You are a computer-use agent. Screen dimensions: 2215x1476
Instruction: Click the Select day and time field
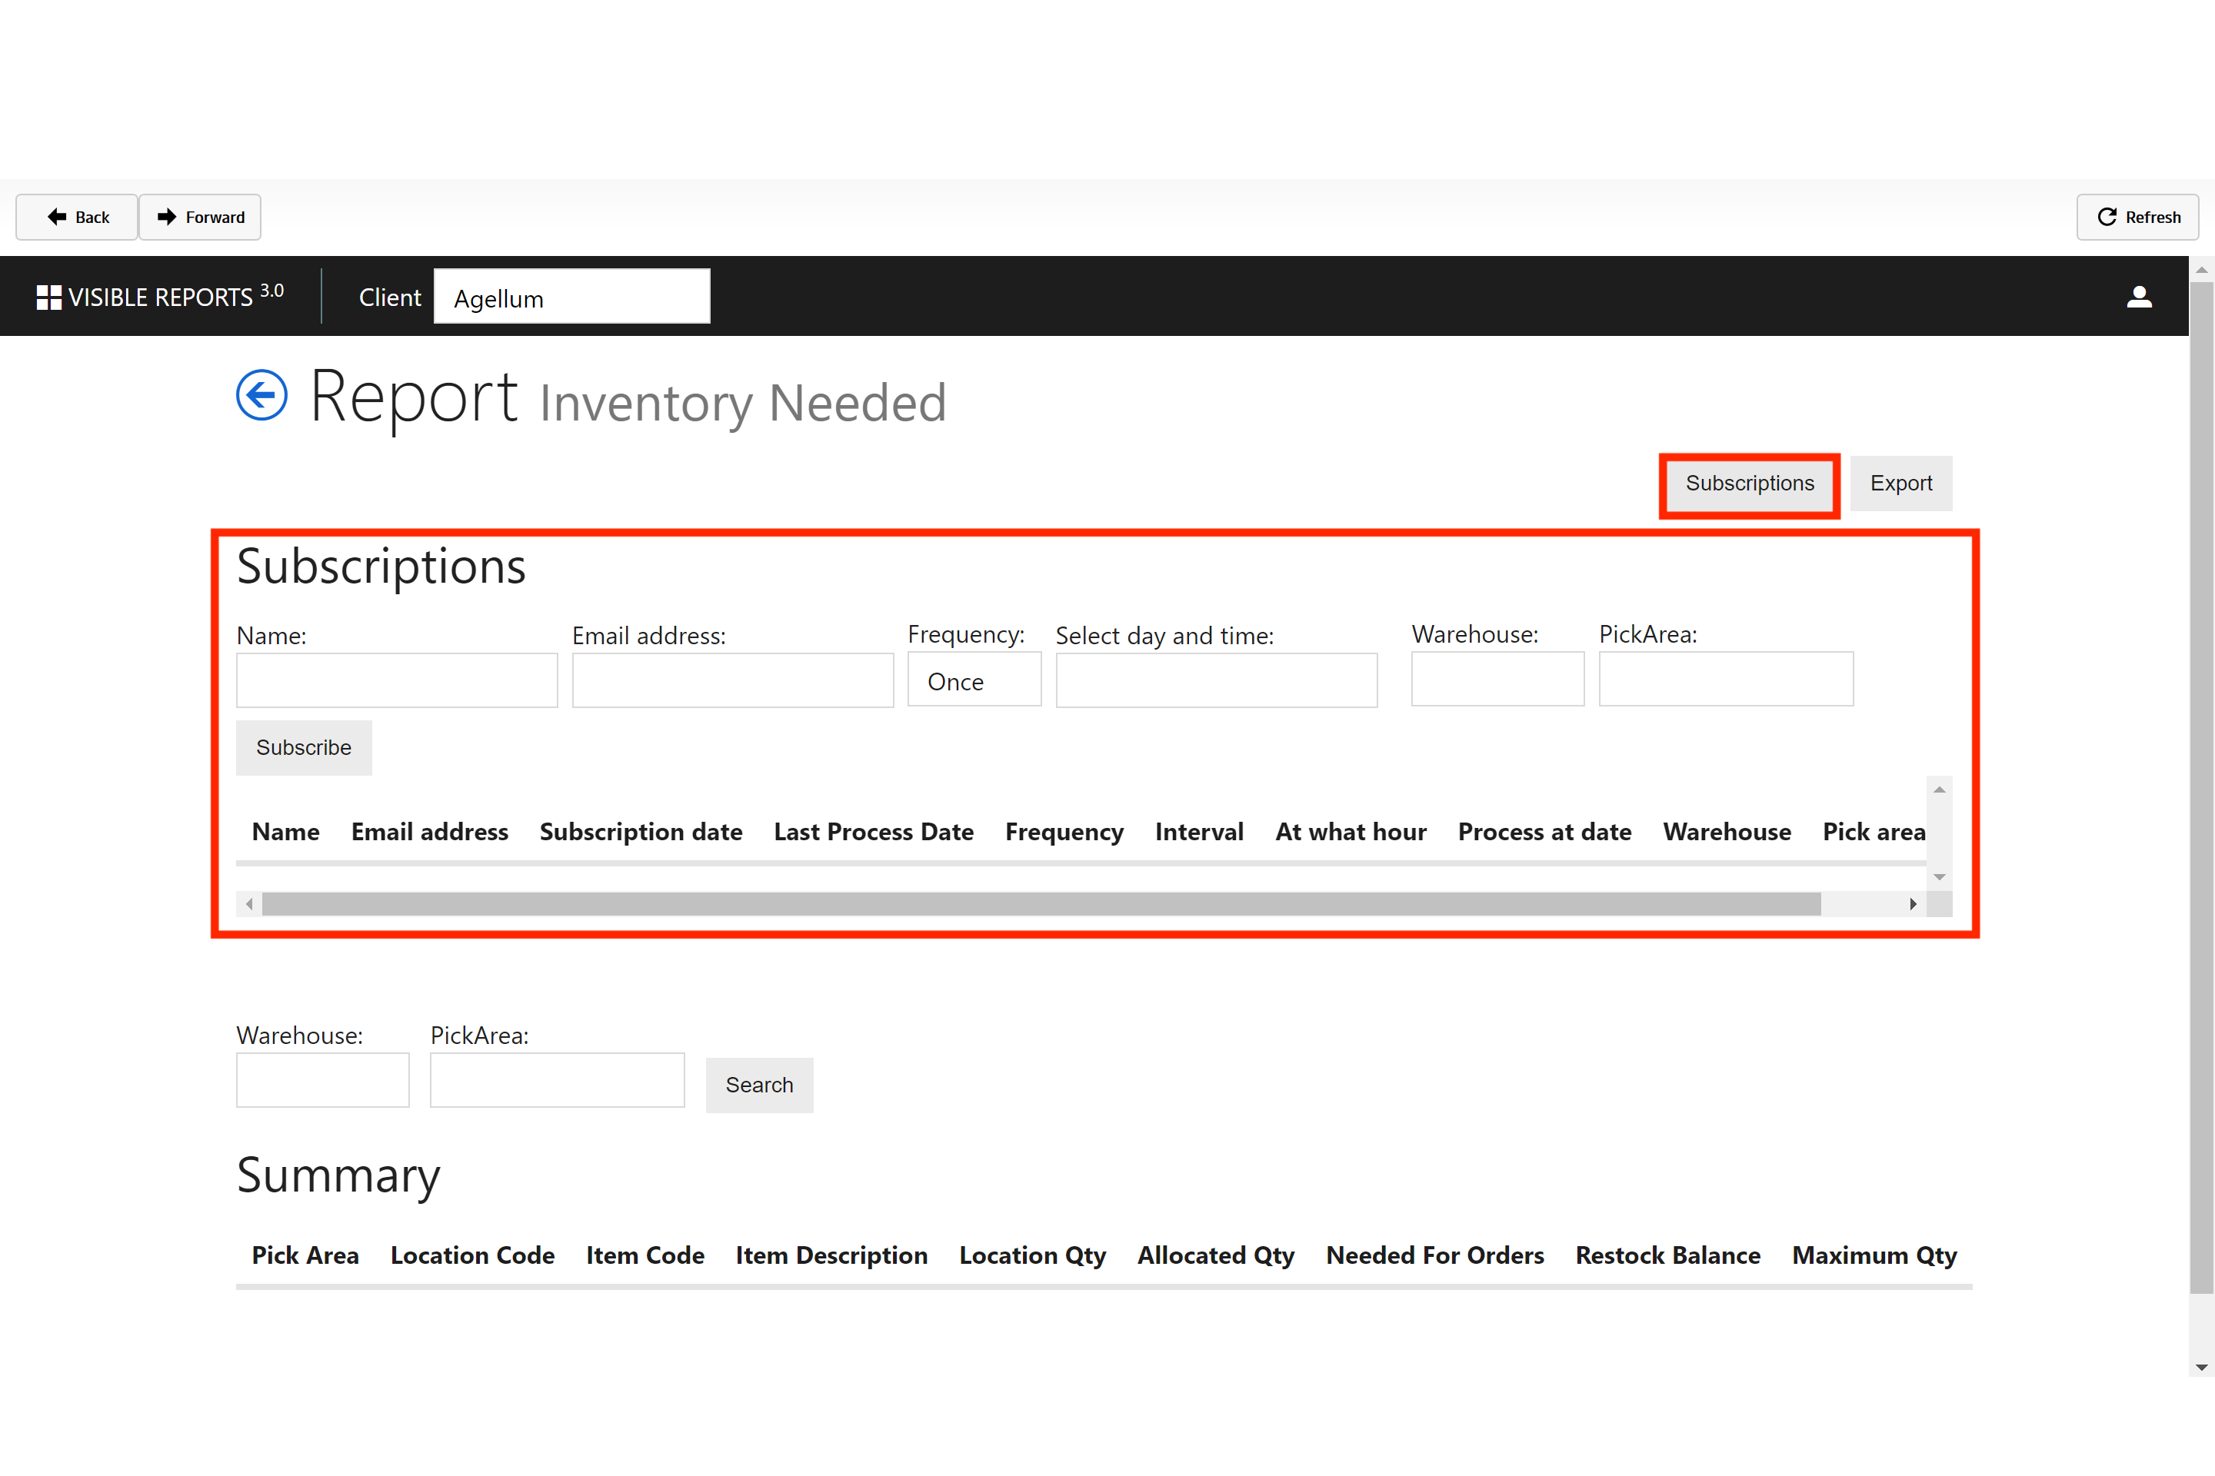[x=1216, y=679]
